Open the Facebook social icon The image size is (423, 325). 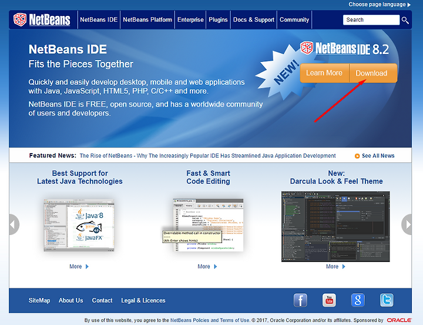[x=300, y=300]
